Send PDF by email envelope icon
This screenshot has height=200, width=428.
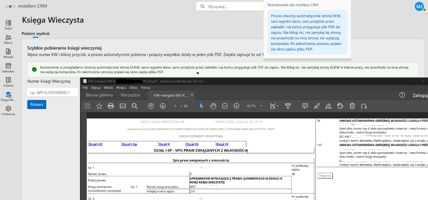[x=123, y=106]
